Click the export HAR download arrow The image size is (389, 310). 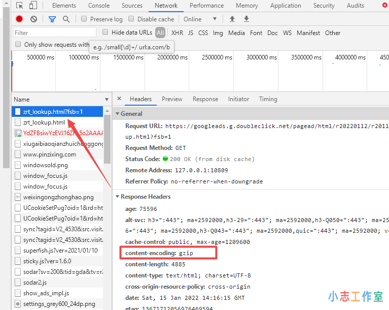coord(246,19)
